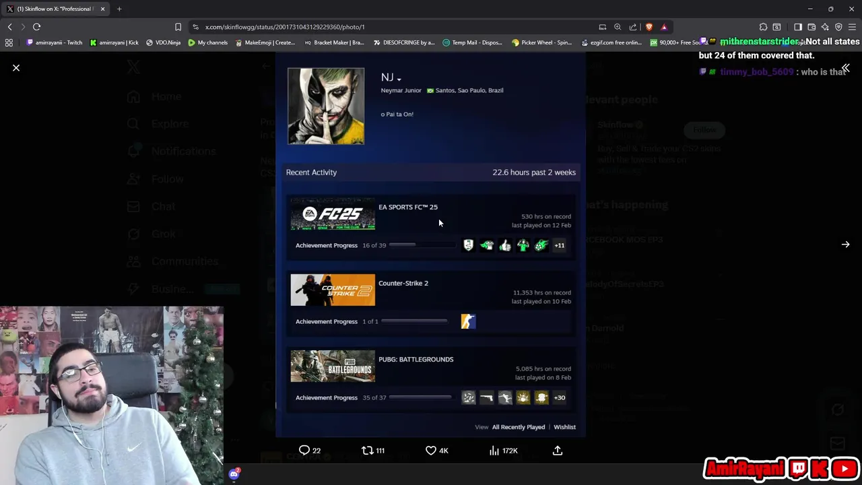The height and width of the screenshot is (485, 862).
Task: Go to the next photo arrow
Action: 845,245
